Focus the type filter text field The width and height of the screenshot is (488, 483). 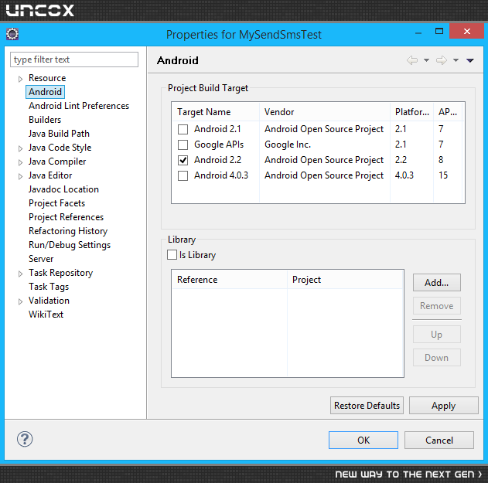(74, 60)
